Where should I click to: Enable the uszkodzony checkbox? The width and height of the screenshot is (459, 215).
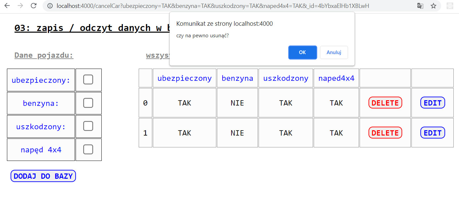click(88, 126)
